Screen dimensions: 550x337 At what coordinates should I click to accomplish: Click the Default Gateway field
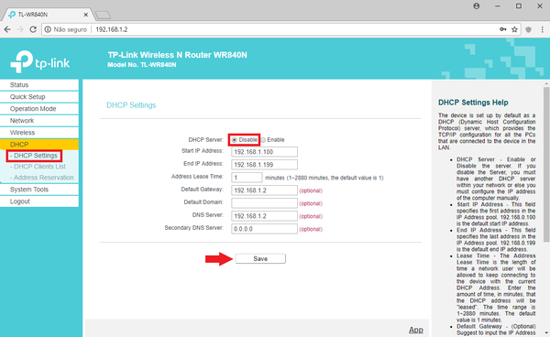265,190
